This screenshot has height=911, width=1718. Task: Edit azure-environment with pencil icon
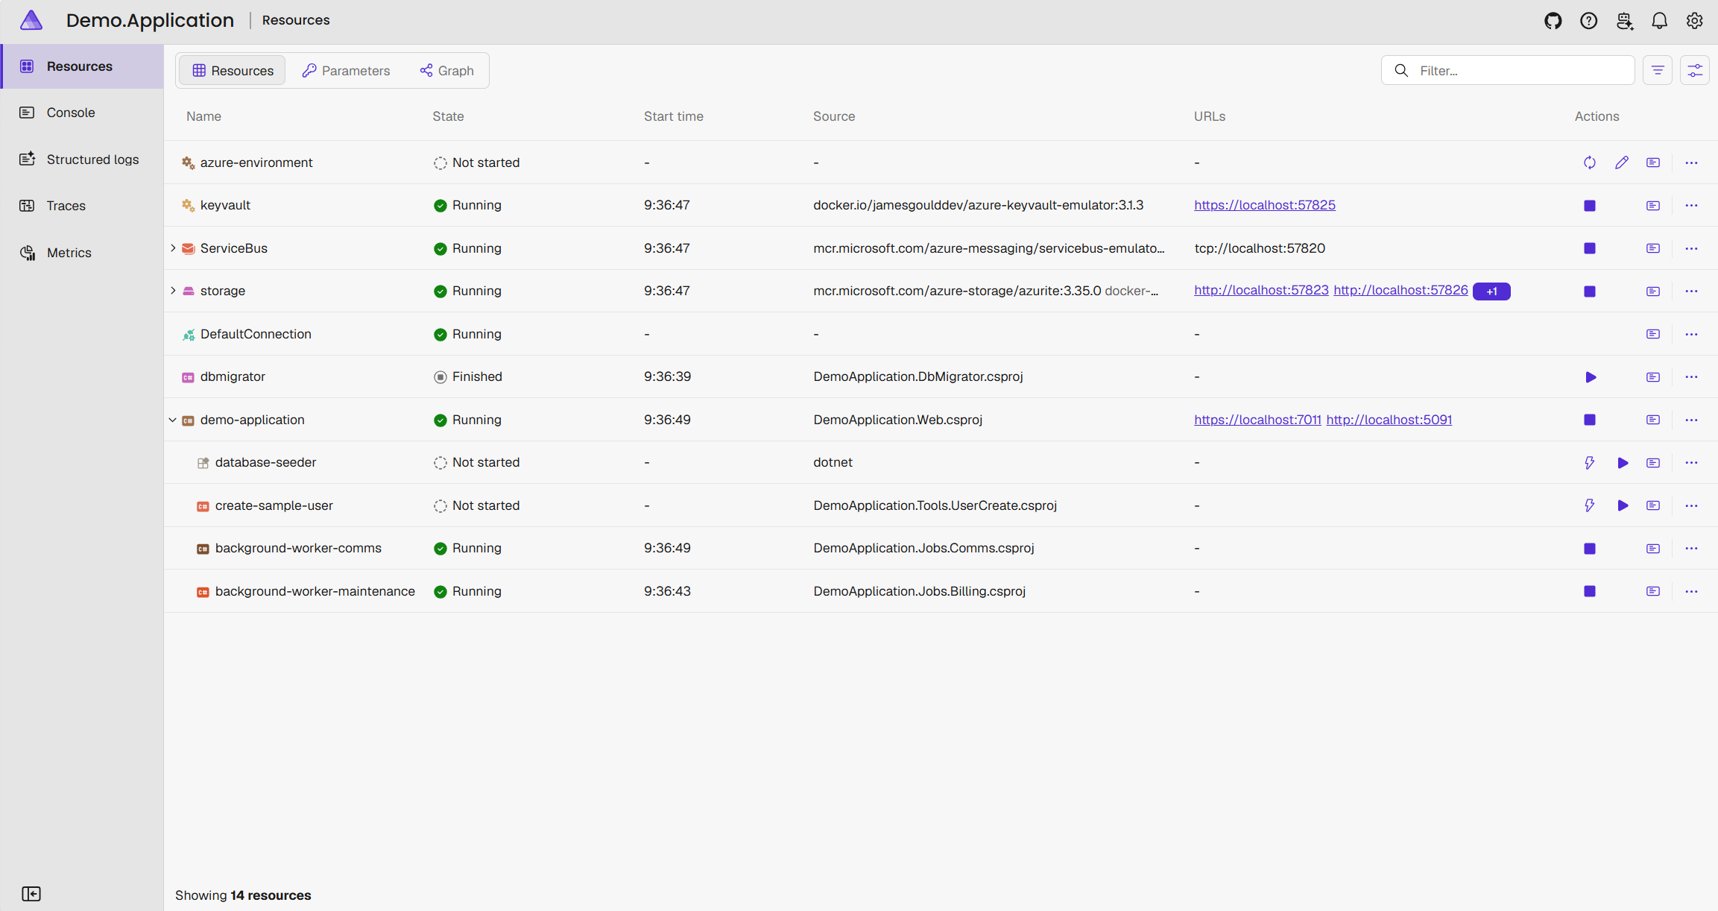pos(1622,163)
